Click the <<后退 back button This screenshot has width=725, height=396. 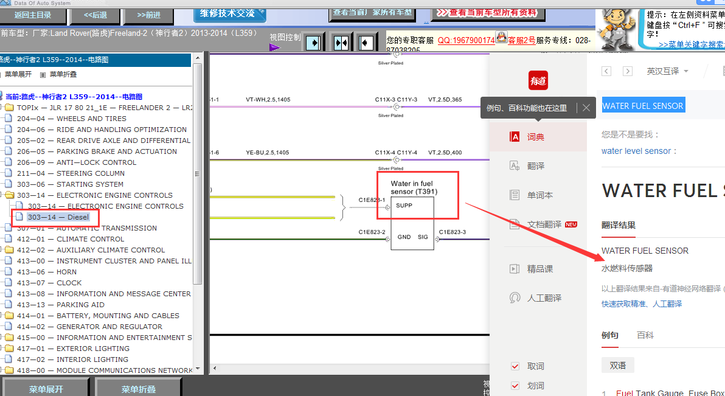point(95,15)
